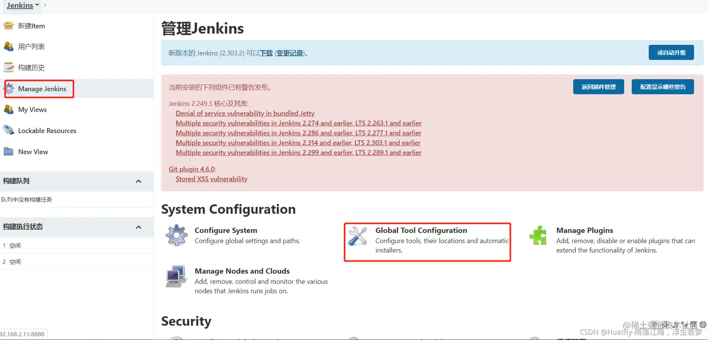
Task: Open New View in the sidebar
Action: pos(33,152)
